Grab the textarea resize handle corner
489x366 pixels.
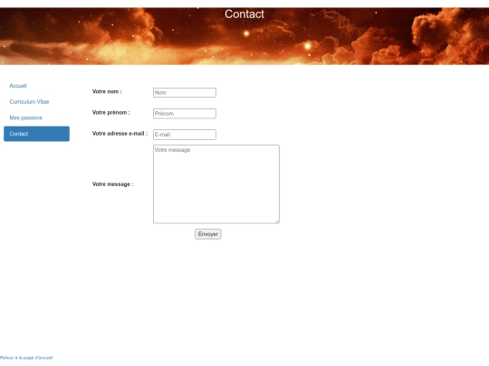tap(277, 221)
